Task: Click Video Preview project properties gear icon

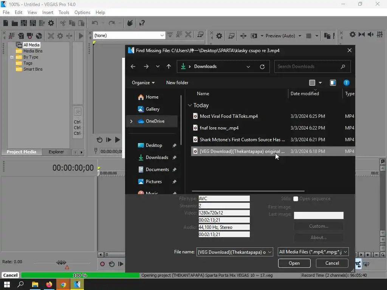Action: pos(219,36)
